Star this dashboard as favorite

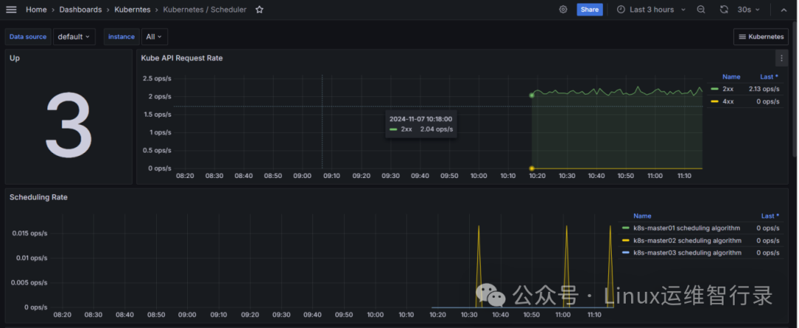260,10
